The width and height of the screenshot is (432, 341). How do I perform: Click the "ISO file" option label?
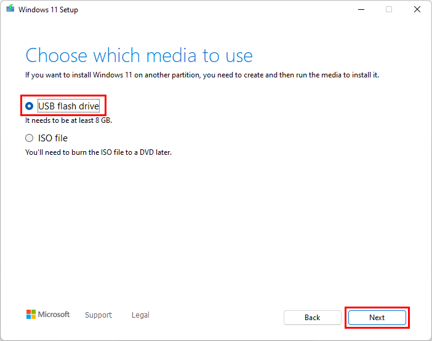(53, 138)
